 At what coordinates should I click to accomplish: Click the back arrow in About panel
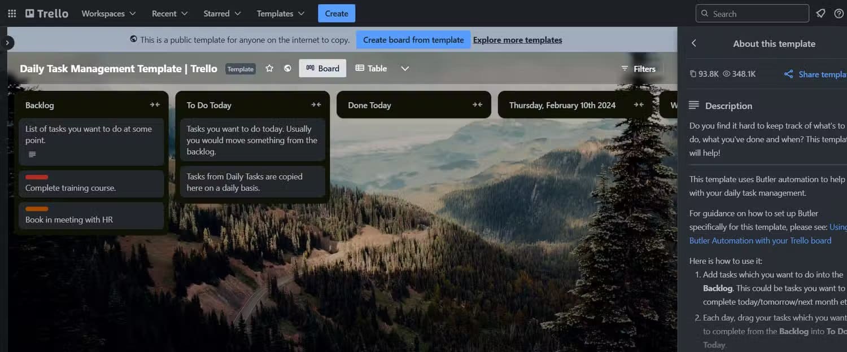(694, 43)
